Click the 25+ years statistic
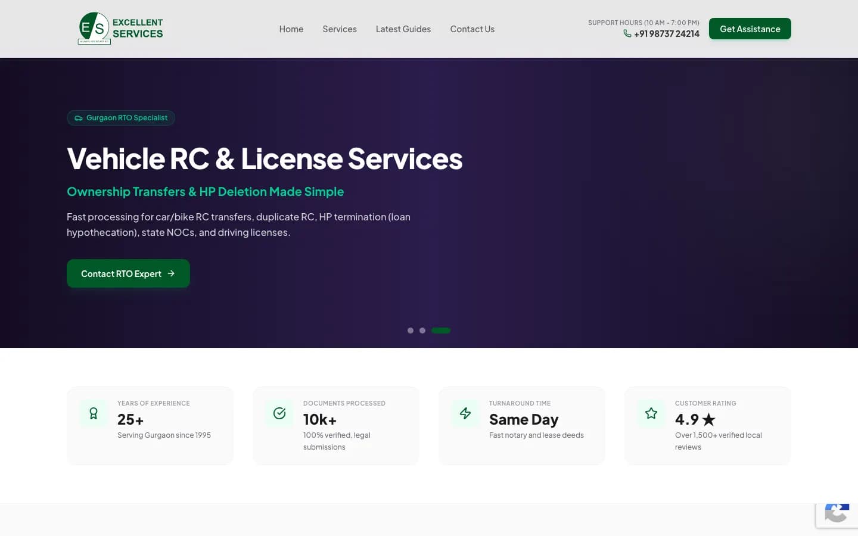 coord(130,420)
